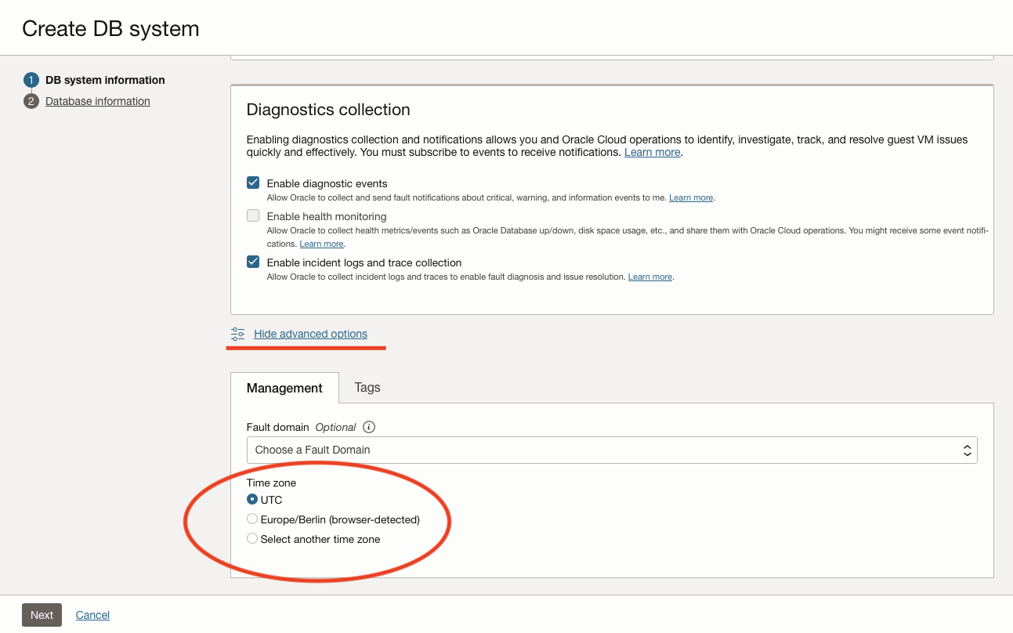Open Learn more link for incident logs
The image size is (1013, 633).
[650, 277]
